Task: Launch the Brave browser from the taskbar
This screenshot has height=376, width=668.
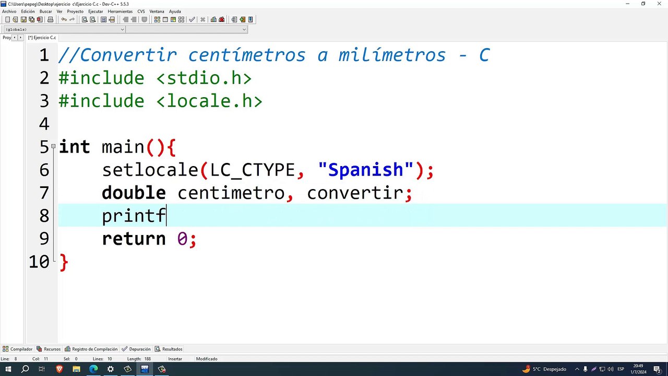Action: pos(59,369)
